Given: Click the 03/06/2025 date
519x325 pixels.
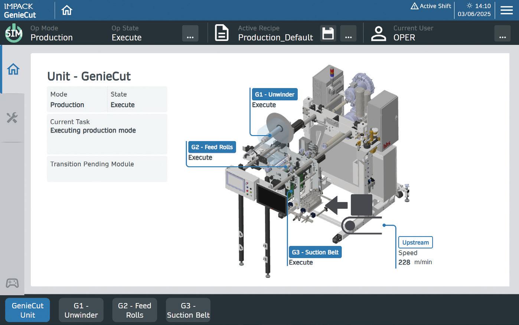Looking at the screenshot, I should pos(474,14).
